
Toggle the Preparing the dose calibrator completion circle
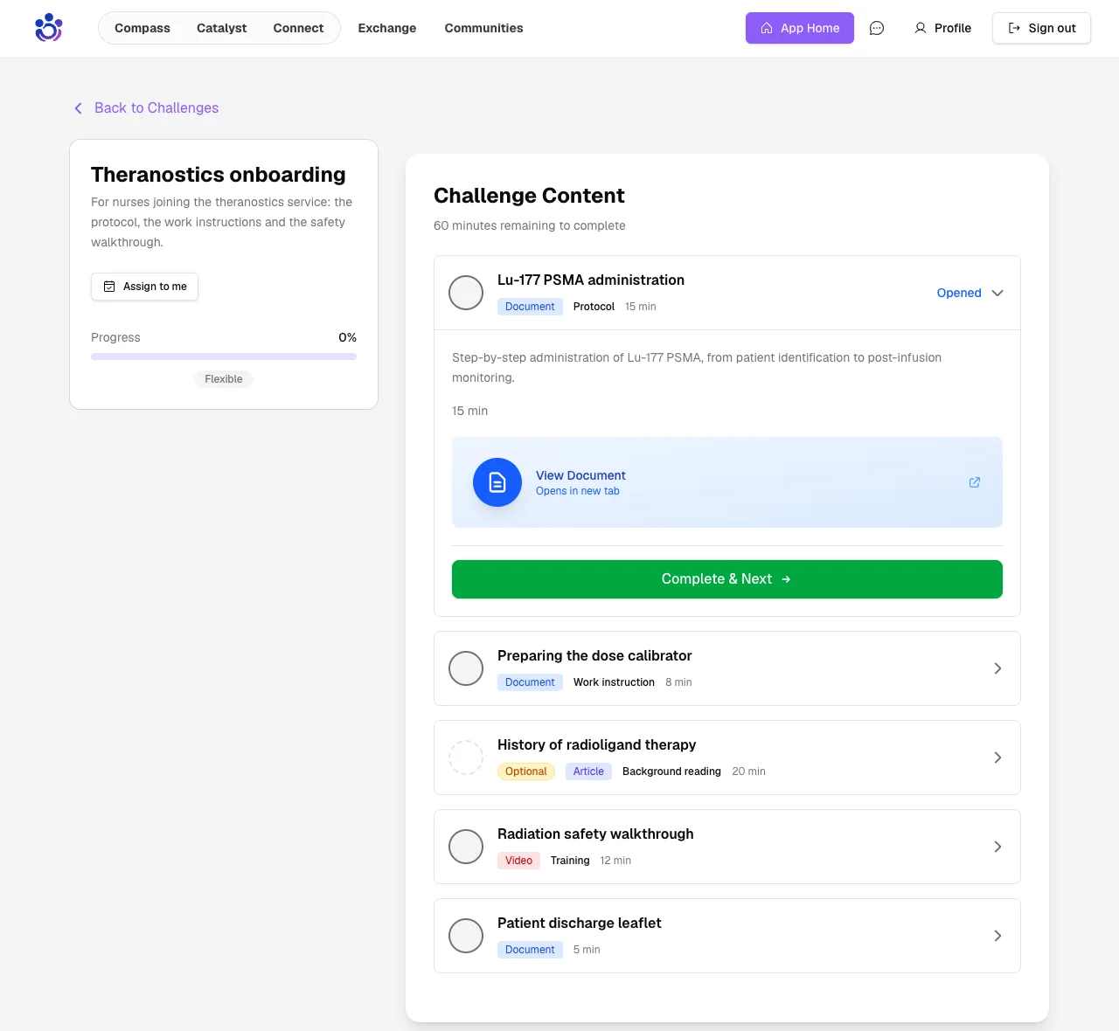tap(466, 668)
